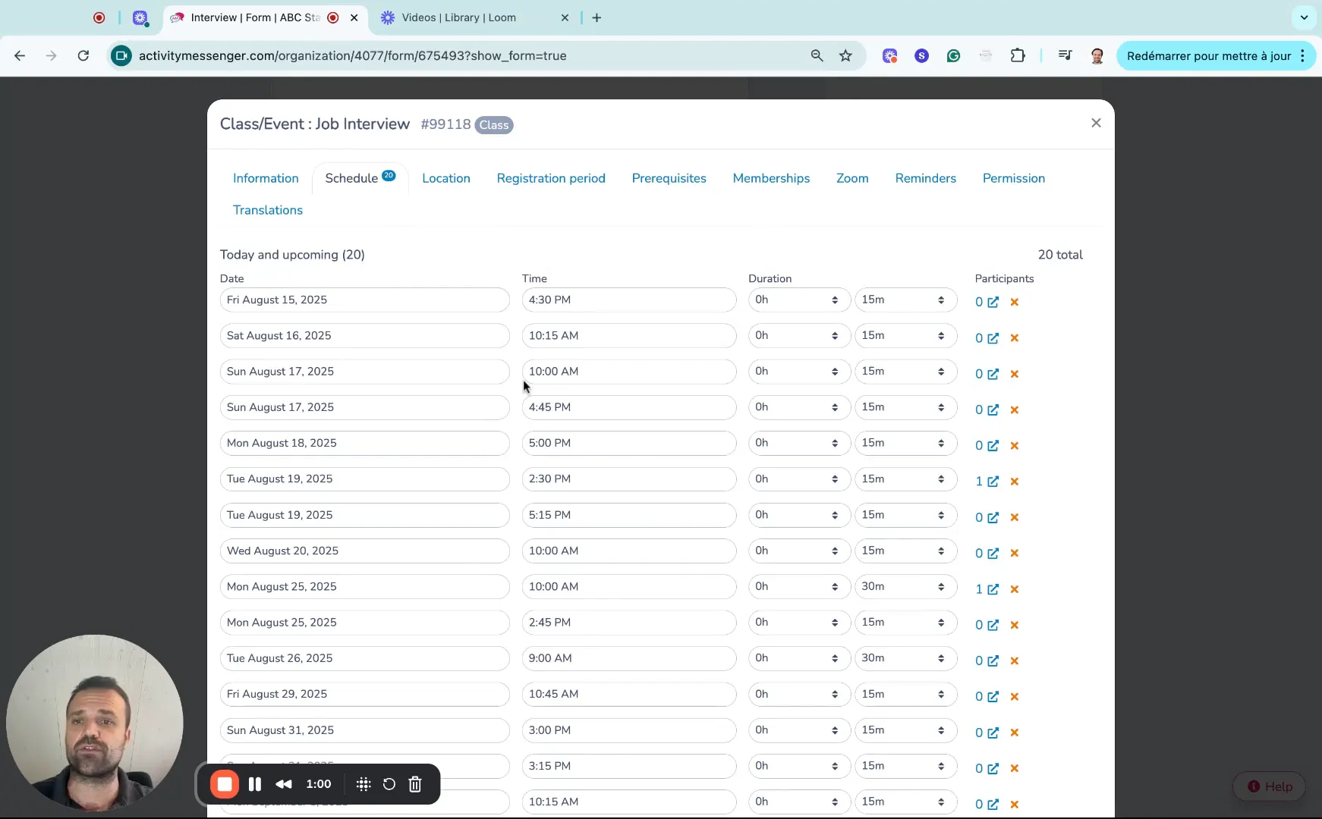The height and width of the screenshot is (819, 1322).
Task: Open the browser zoom magnifier icon
Action: tap(817, 55)
